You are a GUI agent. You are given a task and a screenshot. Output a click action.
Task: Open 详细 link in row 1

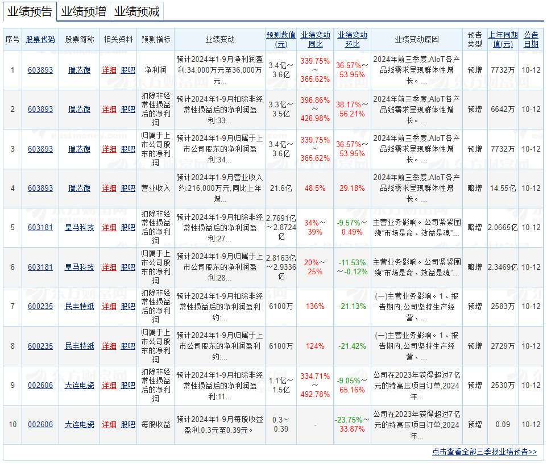(x=109, y=70)
